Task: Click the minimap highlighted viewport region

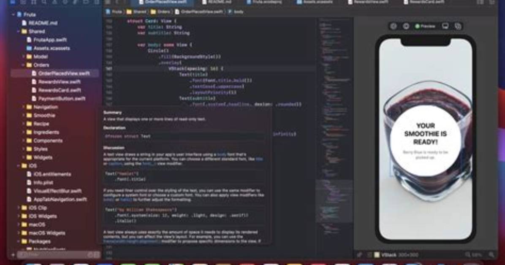Action: pyautogui.click(x=334, y=200)
